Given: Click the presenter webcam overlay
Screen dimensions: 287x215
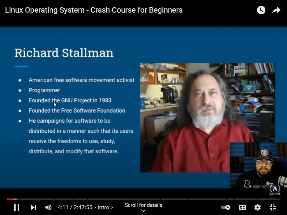Looking at the screenshot, I should 258,165.
